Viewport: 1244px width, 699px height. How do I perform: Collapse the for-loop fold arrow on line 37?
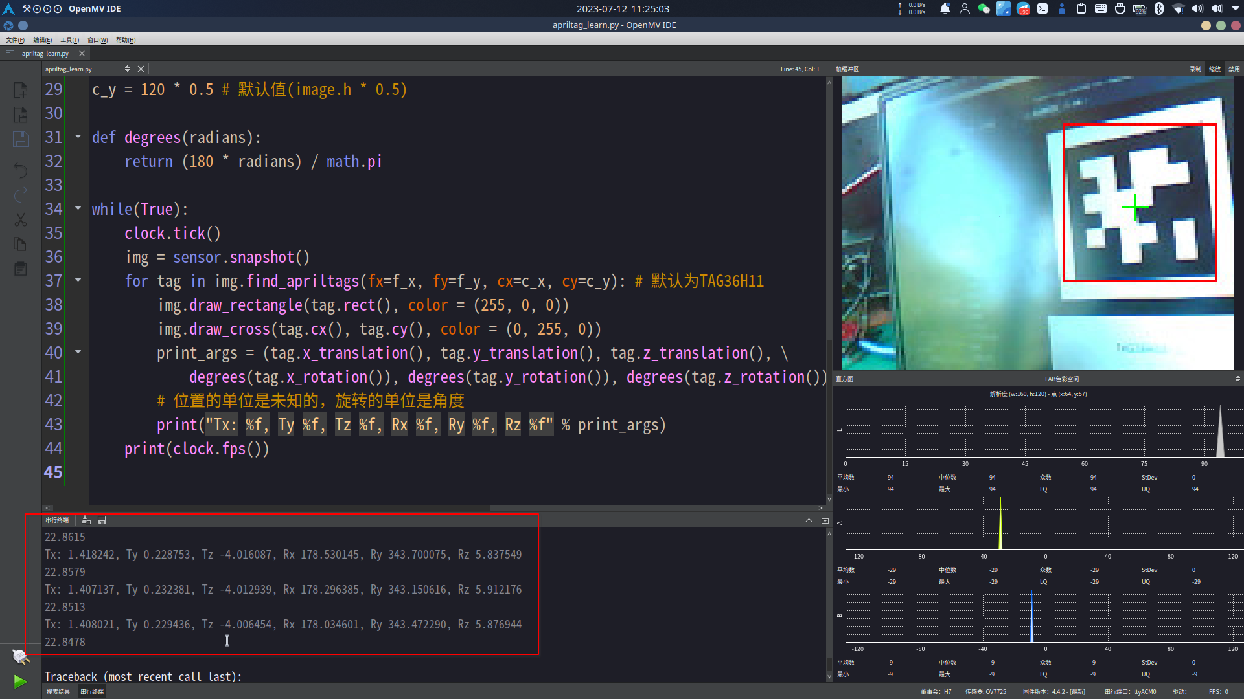78,280
